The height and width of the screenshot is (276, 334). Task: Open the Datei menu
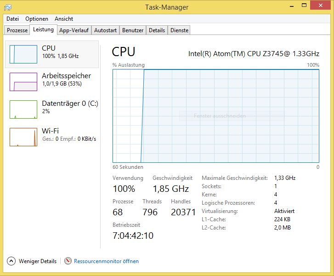13,19
